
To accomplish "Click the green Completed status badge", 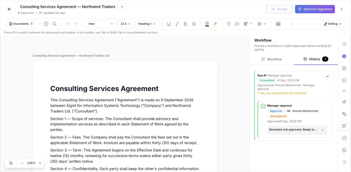I will coord(267,80).
